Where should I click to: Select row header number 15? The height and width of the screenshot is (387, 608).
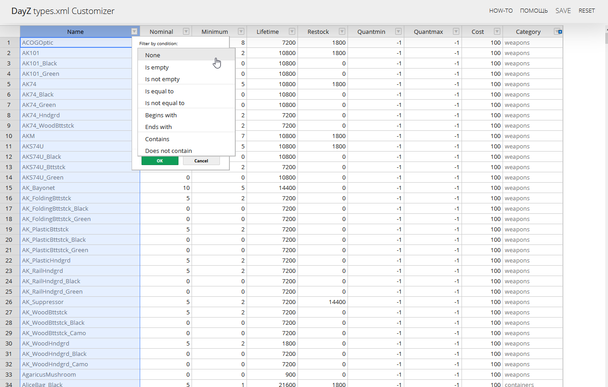coord(9,188)
